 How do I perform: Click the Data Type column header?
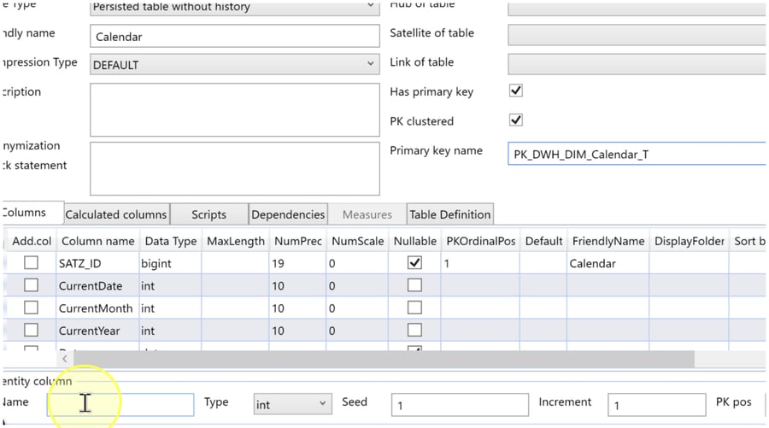point(171,241)
